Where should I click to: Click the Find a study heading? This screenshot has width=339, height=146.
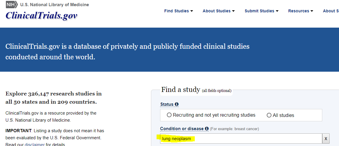coord(181,90)
